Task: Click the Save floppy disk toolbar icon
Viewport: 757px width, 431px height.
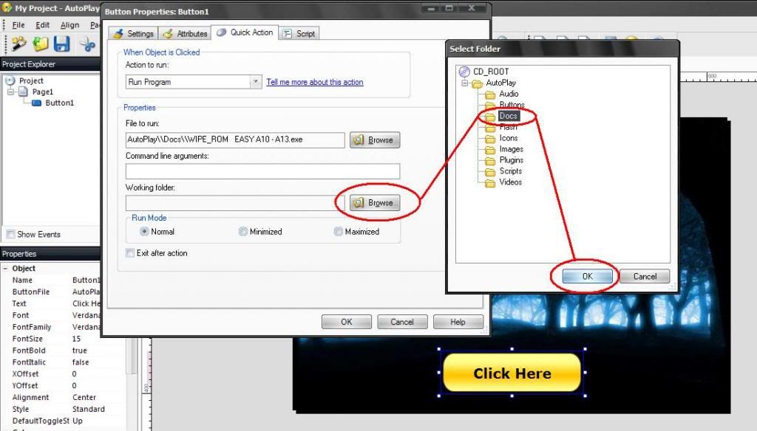Action: coord(61,44)
